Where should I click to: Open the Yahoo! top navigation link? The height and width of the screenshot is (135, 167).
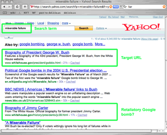tap(103, 17)
